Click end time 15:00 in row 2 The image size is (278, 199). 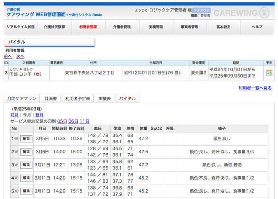(76, 152)
